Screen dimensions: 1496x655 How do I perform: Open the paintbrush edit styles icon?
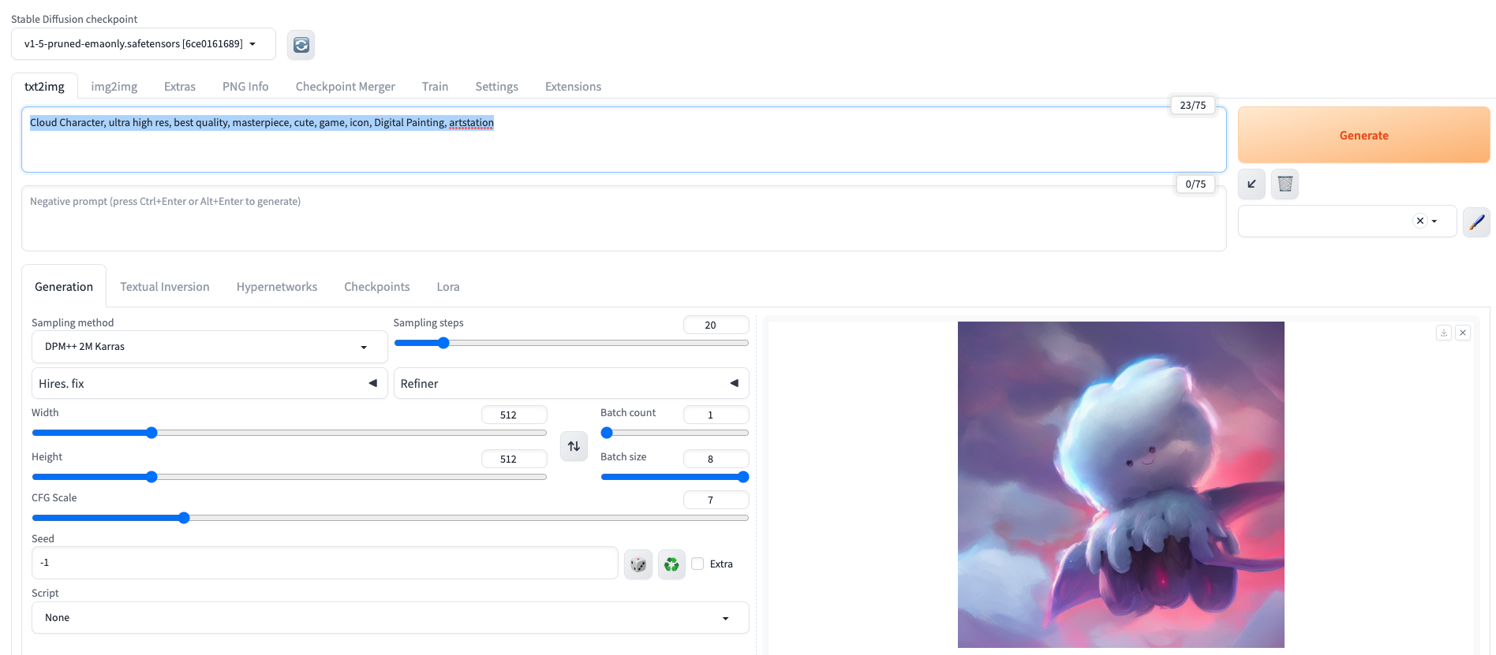pyautogui.click(x=1476, y=222)
